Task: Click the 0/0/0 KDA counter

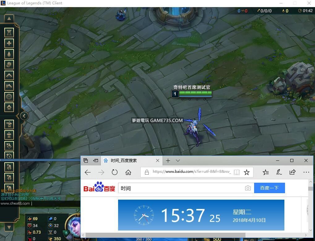Action: (264, 11)
